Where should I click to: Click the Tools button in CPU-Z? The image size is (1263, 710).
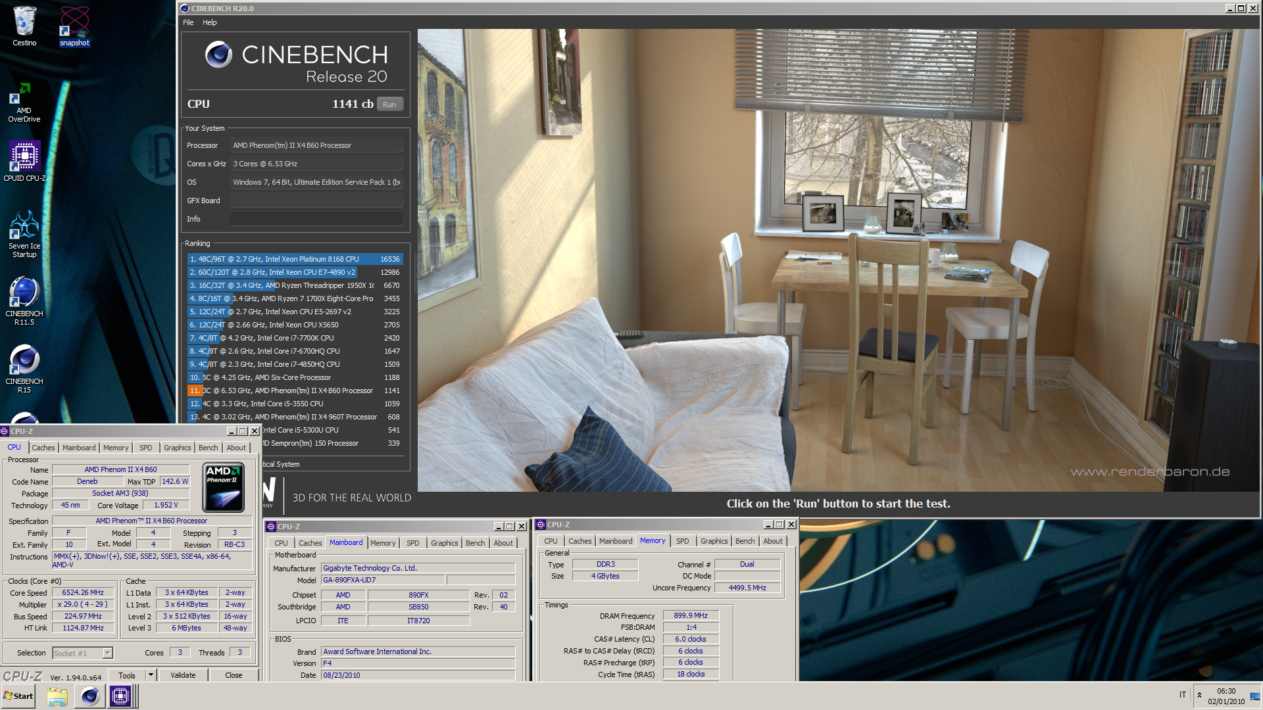[127, 675]
